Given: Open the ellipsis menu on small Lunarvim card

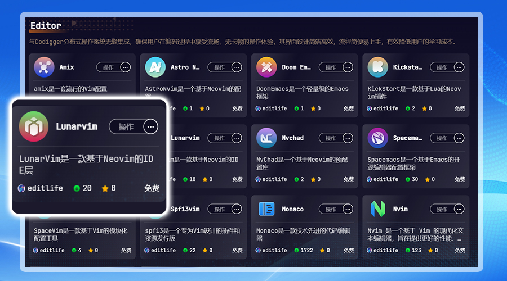Looking at the screenshot, I should coord(237,138).
